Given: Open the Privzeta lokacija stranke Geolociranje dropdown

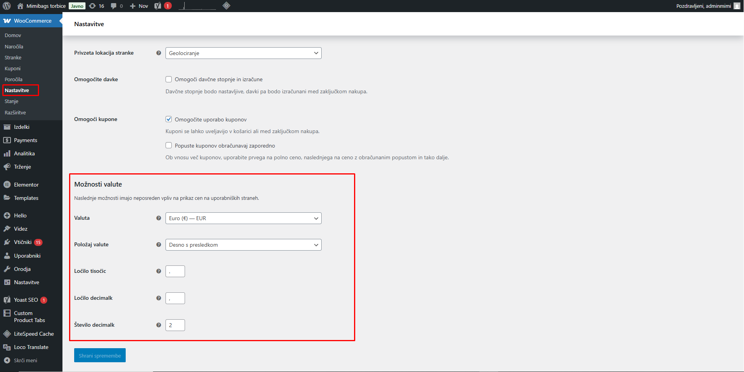Looking at the screenshot, I should (244, 53).
